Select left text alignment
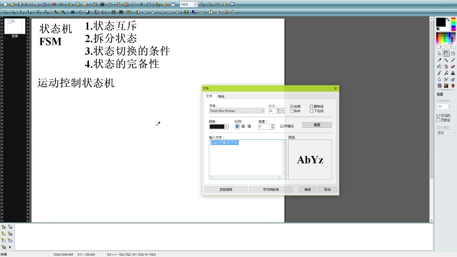Image resolution: width=457 pixels, height=257 pixels. (x=237, y=126)
